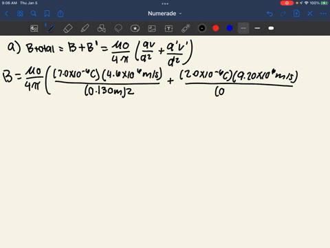The height and width of the screenshot is (248, 330).
Task: Open the stickers/elements tool
Action: [135, 28]
